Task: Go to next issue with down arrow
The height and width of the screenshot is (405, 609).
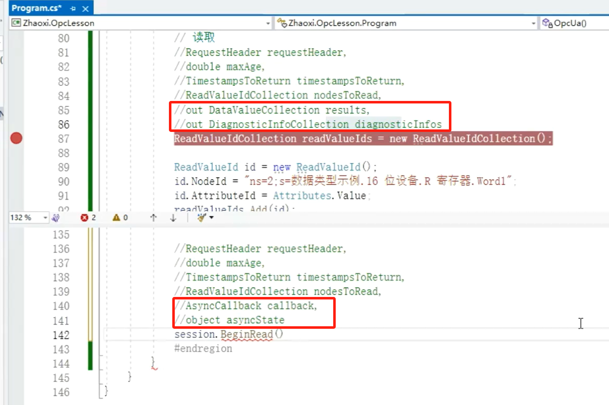Action: 173,217
